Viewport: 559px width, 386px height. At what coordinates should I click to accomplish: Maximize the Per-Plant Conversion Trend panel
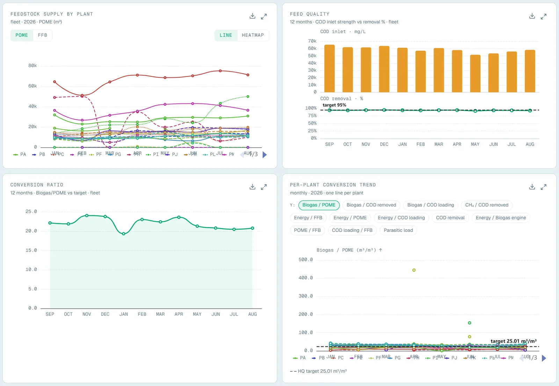[543, 187]
